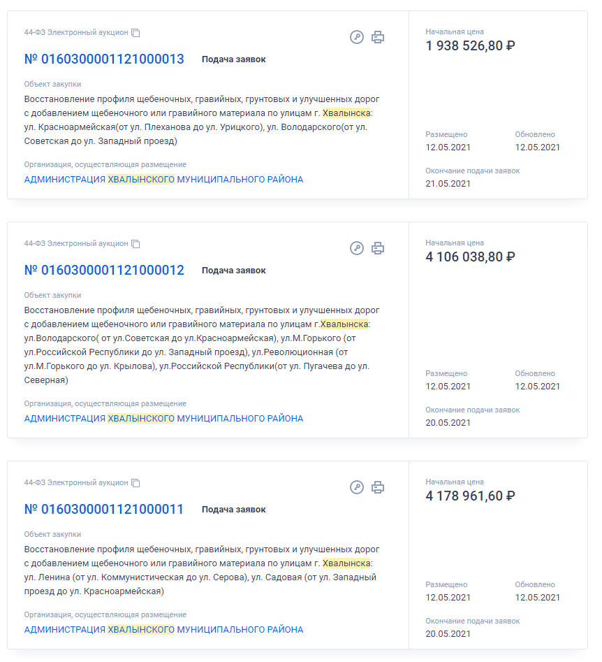The height and width of the screenshot is (662, 602).
Task: Open the organization link in the 1 938 526,80 ₽ card
Action: pos(163,180)
